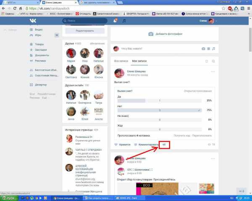Attach music note in post box

[x=213, y=49]
